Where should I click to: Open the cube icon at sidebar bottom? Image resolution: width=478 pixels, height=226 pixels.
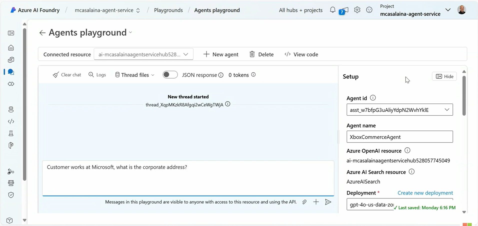tap(9, 220)
